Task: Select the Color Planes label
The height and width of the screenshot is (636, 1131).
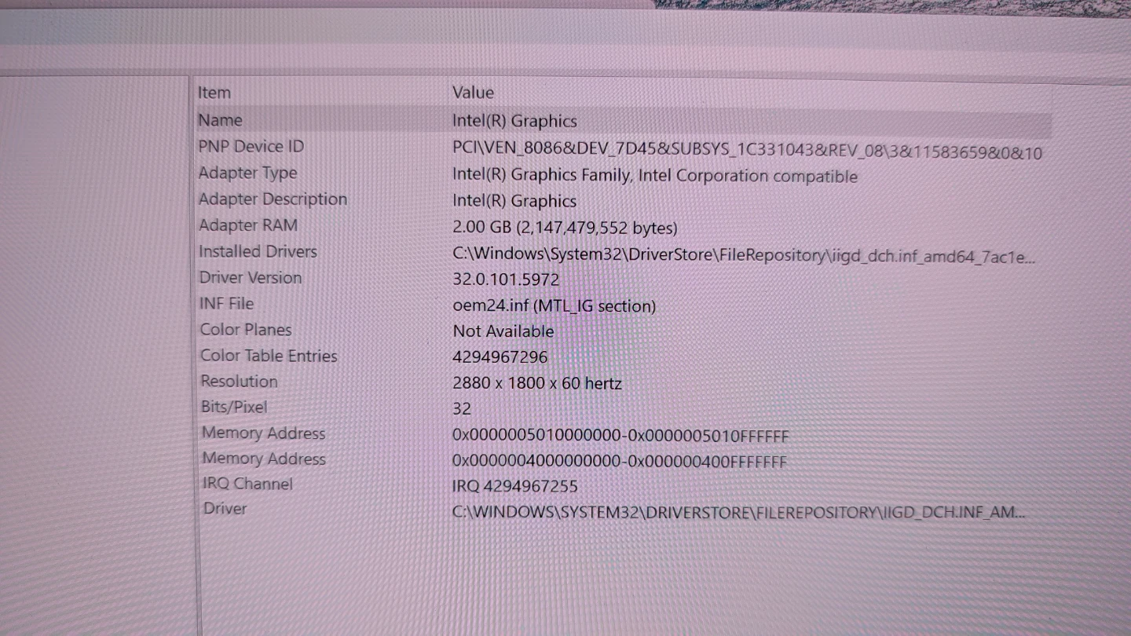Action: [246, 329]
